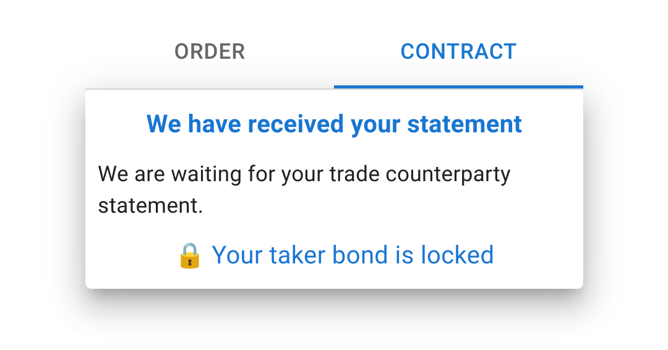Click the word 'counterparty' in the message

point(448,174)
